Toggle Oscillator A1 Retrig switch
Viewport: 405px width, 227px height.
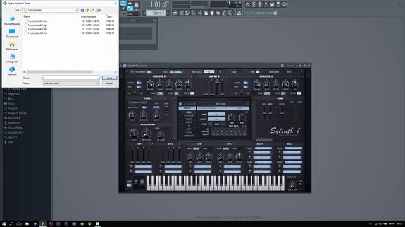(192, 93)
